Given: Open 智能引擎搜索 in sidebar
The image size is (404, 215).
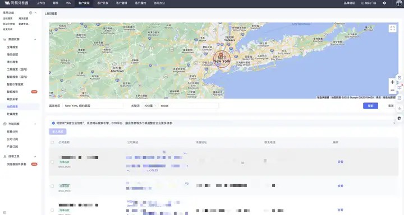Looking at the screenshot, I should tap(15, 85).
